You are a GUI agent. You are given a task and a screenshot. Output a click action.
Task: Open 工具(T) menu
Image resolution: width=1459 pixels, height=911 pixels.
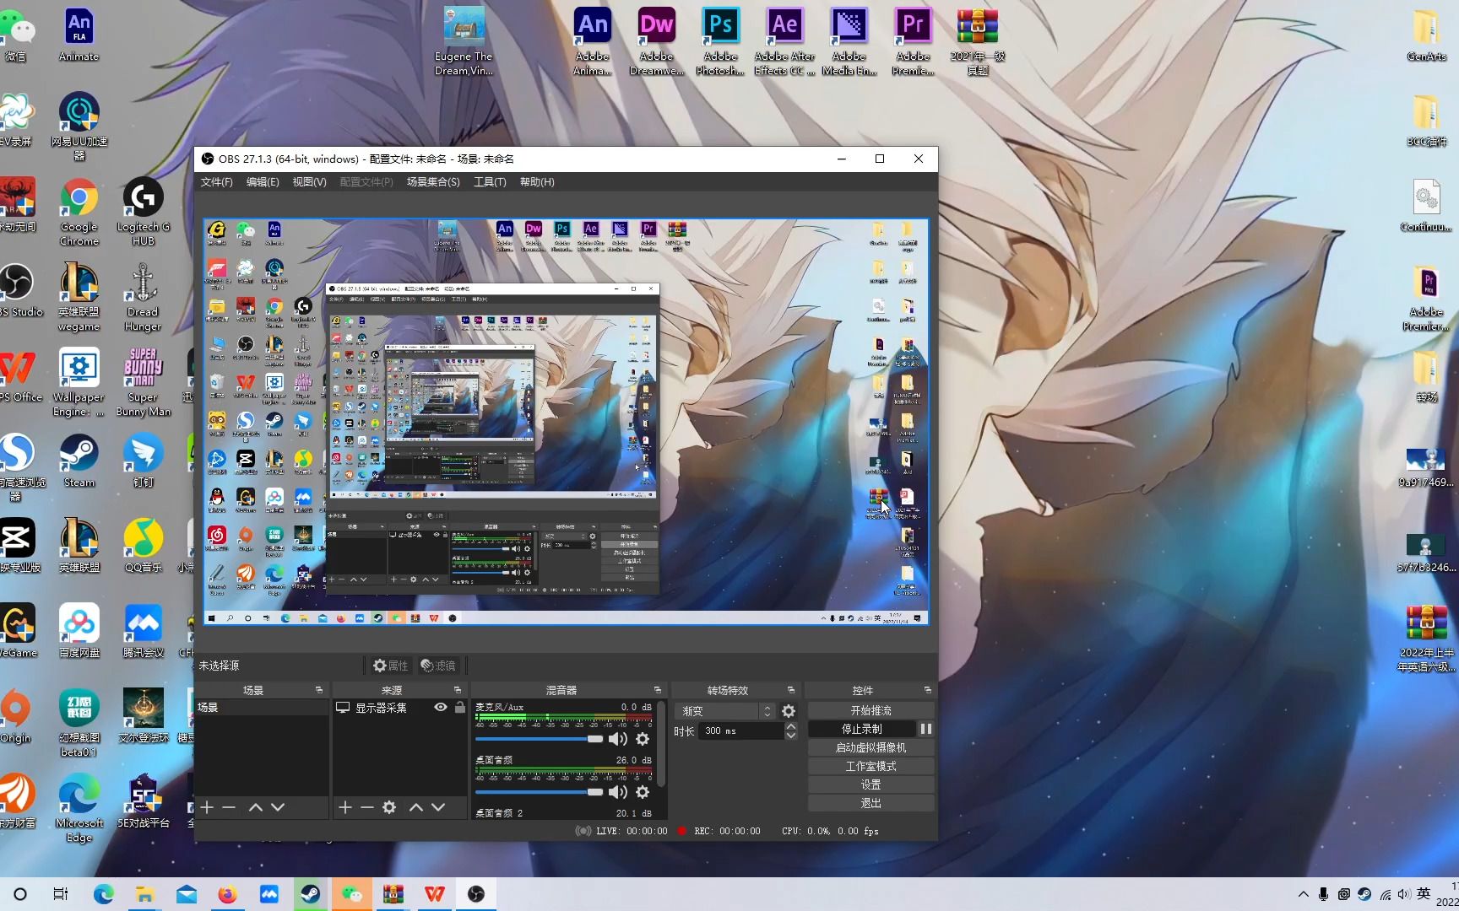490,182
